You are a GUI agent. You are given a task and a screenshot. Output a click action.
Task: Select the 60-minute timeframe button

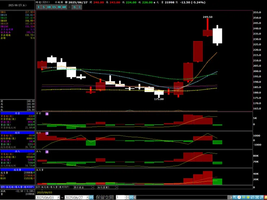(64, 7)
